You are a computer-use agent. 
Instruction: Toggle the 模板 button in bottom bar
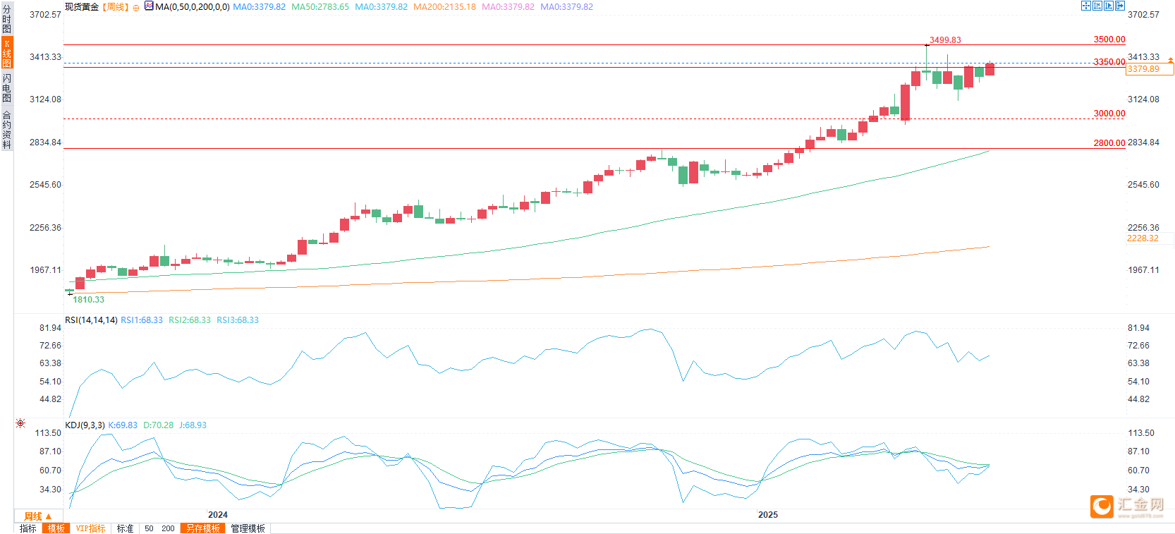point(56,528)
